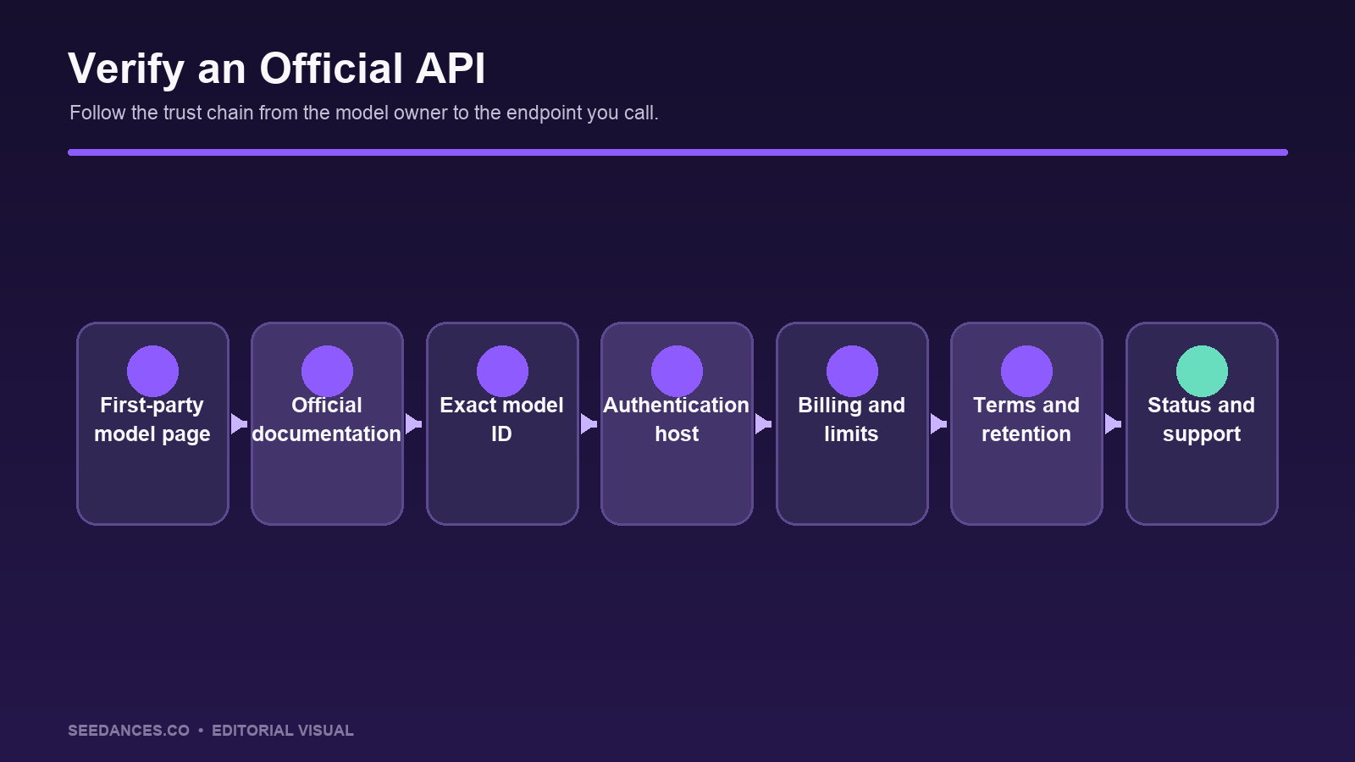
Task: Click the 'Follow the trust chain' subtitle
Action: tap(364, 113)
